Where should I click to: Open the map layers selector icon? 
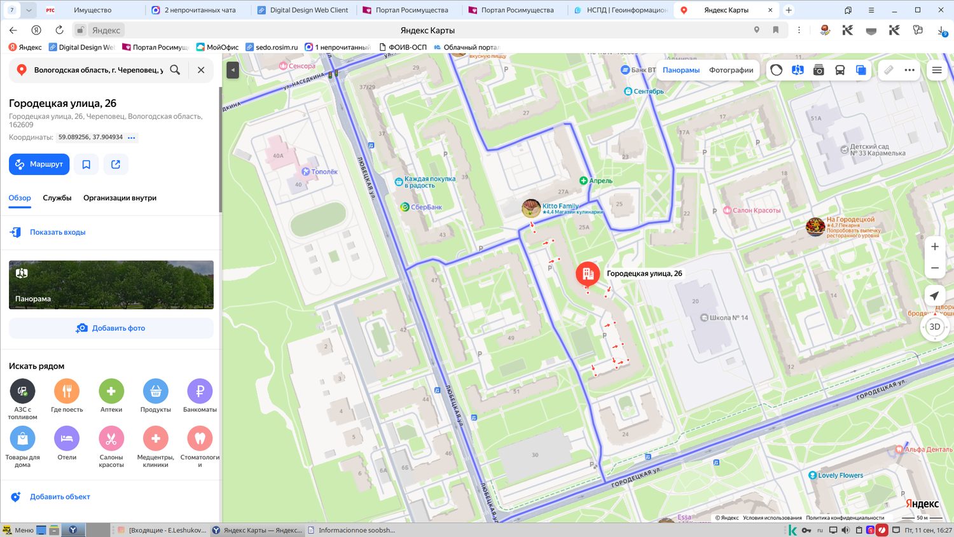coord(861,70)
